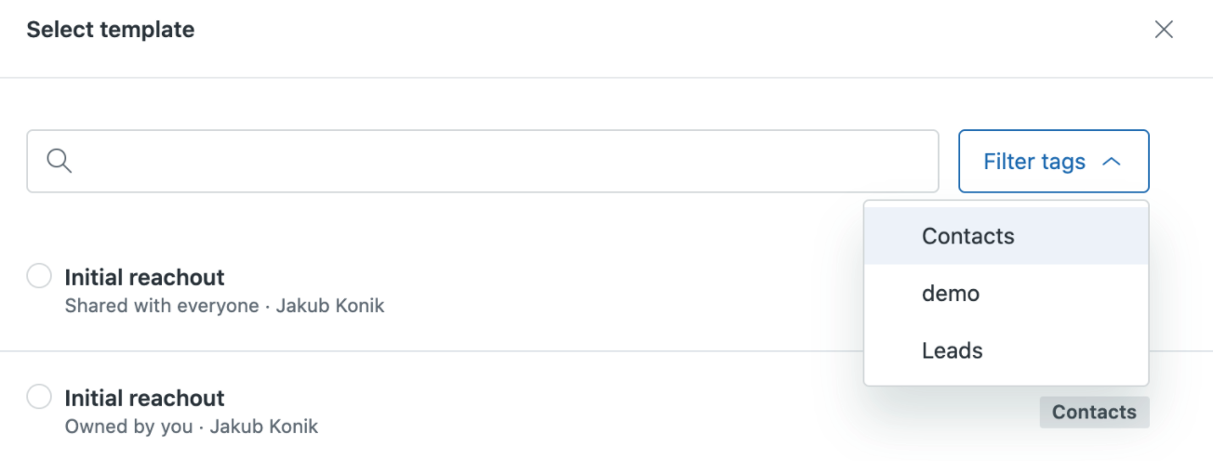The height and width of the screenshot is (461, 1213).
Task: Click Jakub Konik under the owned template
Action: (264, 427)
